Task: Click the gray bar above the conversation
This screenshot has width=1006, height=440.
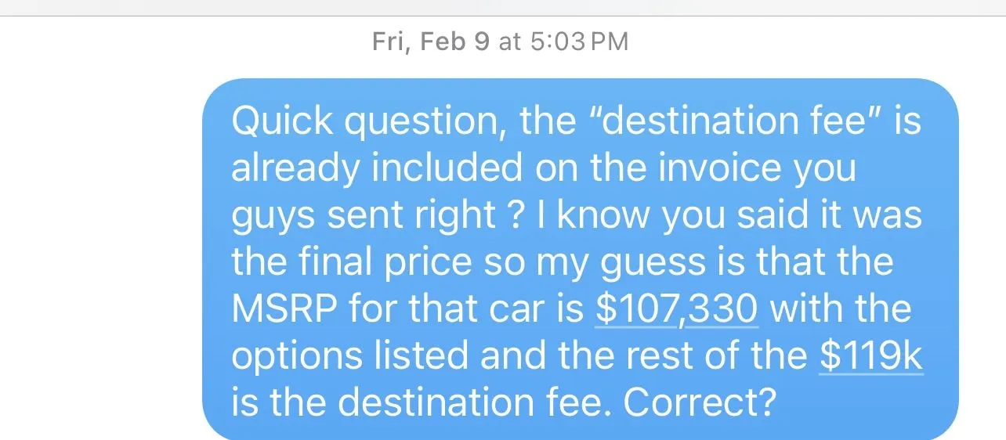Action: pyautogui.click(x=503, y=7)
